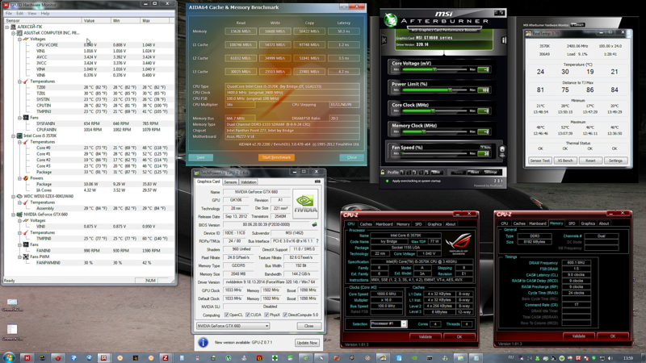Click the ROG logo in CPU-Z

[x=459, y=243]
